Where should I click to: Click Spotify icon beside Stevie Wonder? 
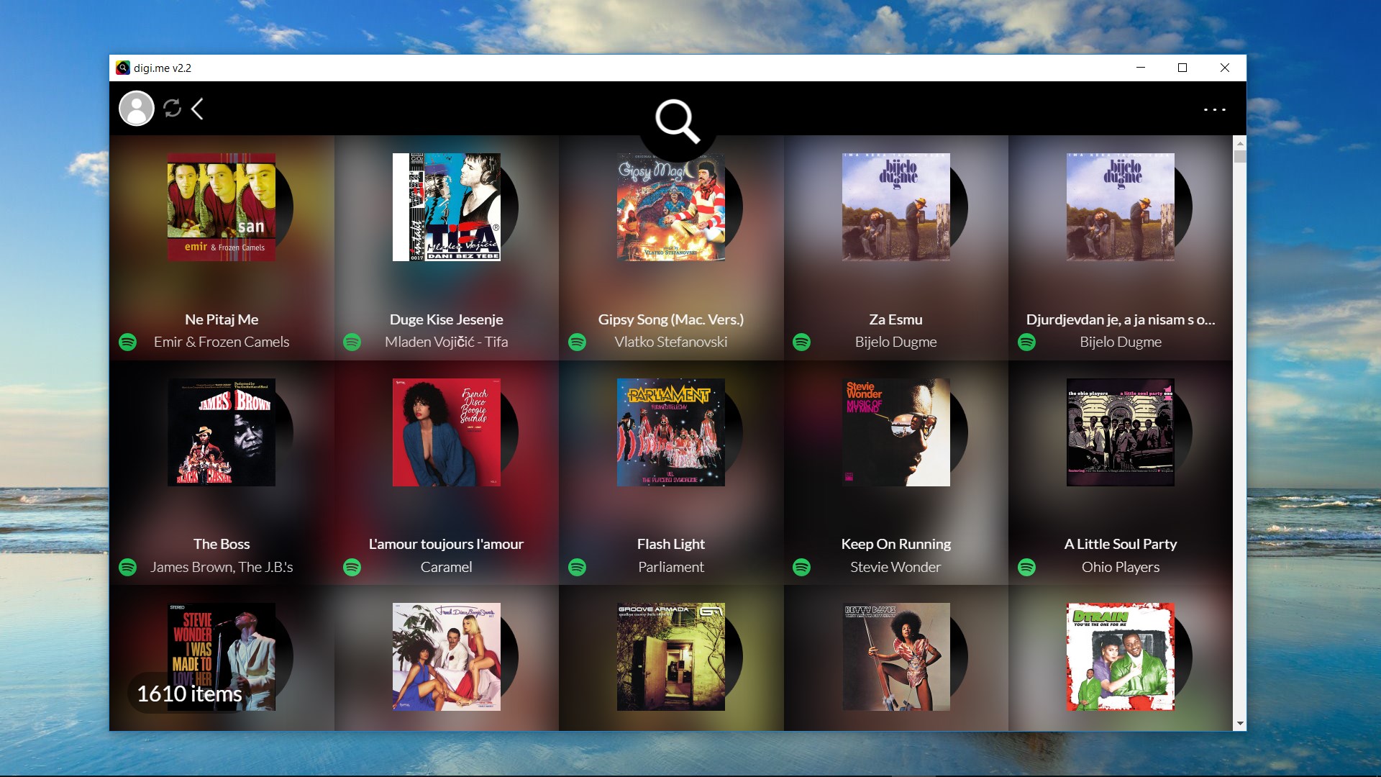(801, 567)
